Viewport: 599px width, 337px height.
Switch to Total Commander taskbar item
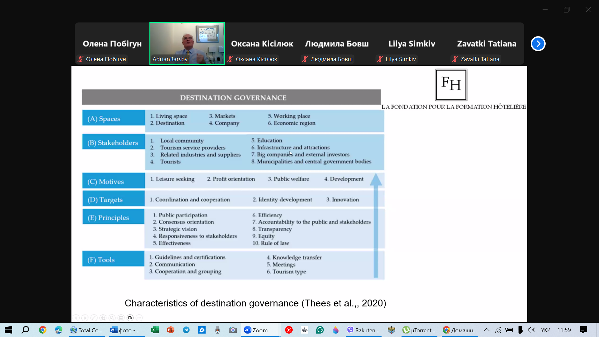86,330
